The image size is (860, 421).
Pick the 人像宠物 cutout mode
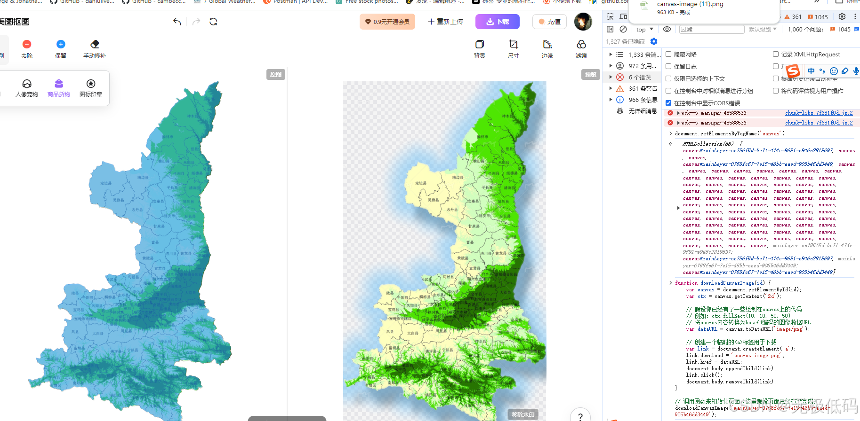[x=27, y=88]
